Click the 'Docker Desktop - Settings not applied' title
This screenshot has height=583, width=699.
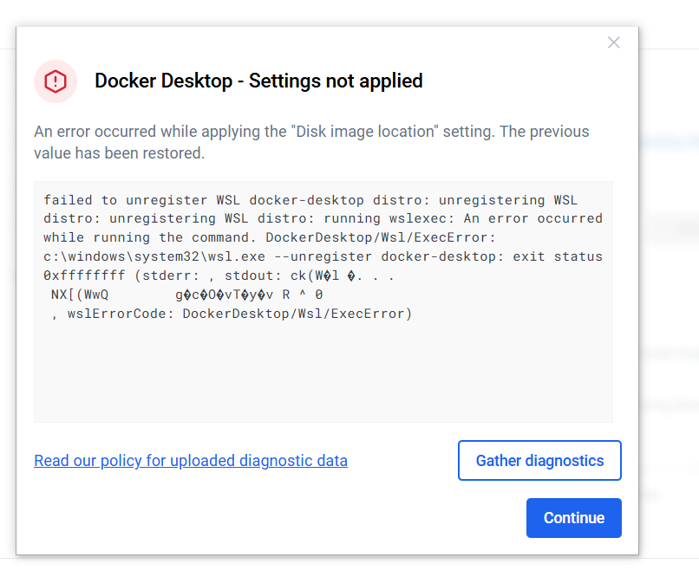pos(258,81)
